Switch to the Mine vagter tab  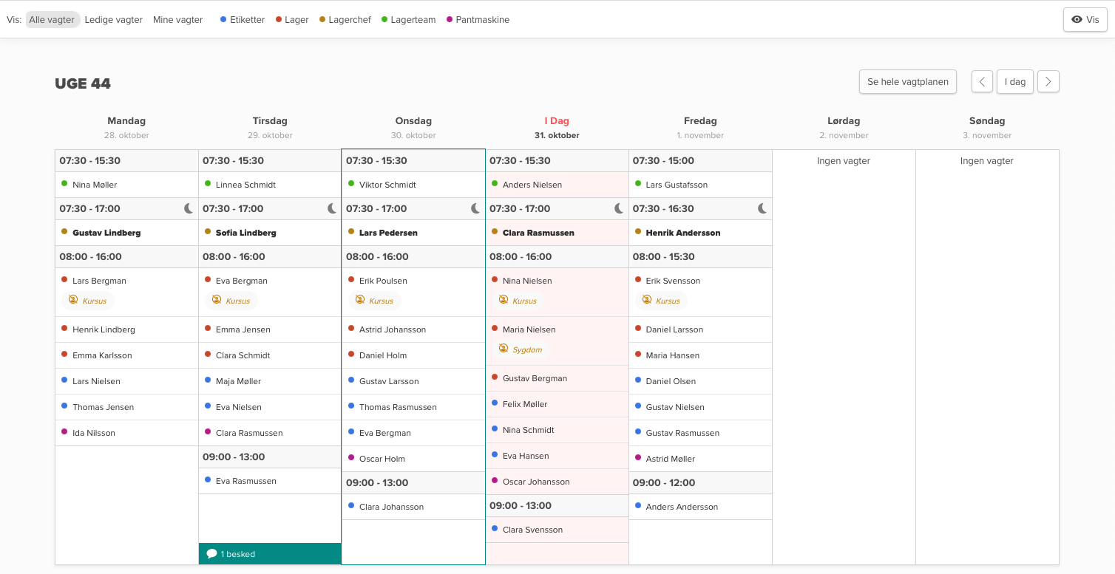pos(177,20)
